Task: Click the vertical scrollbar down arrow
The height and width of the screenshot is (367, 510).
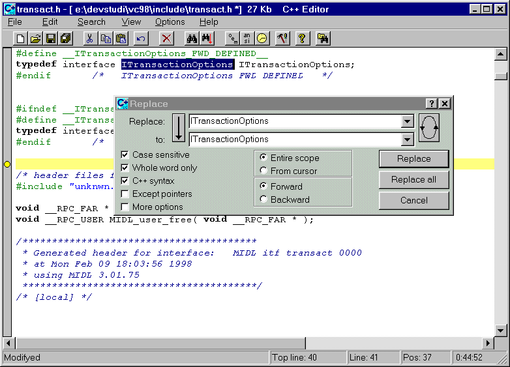Action: point(501,331)
